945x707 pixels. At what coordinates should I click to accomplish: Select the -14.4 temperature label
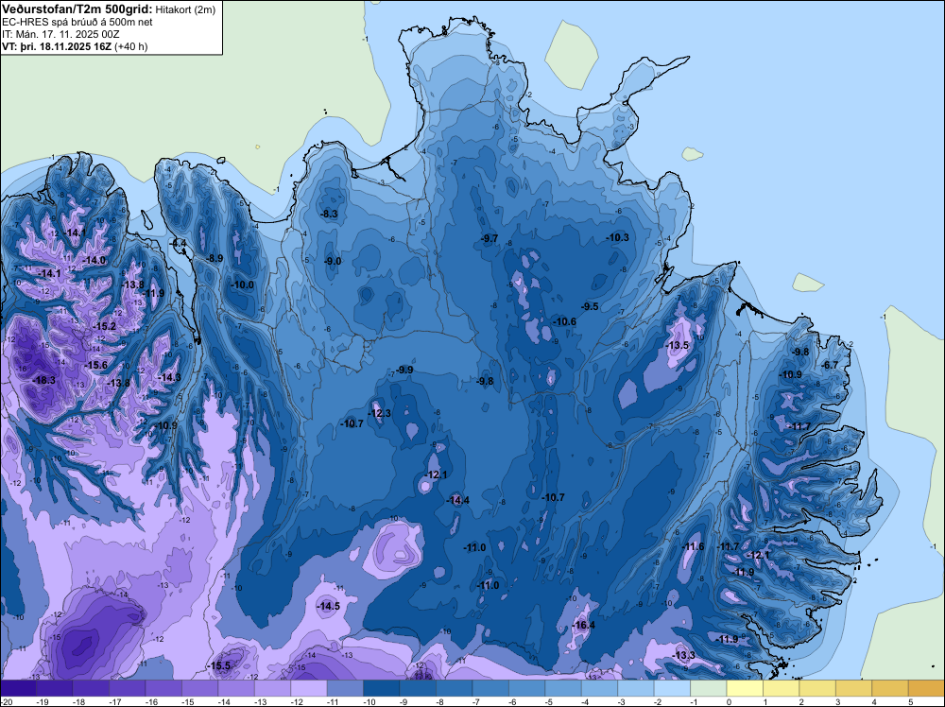click(458, 500)
